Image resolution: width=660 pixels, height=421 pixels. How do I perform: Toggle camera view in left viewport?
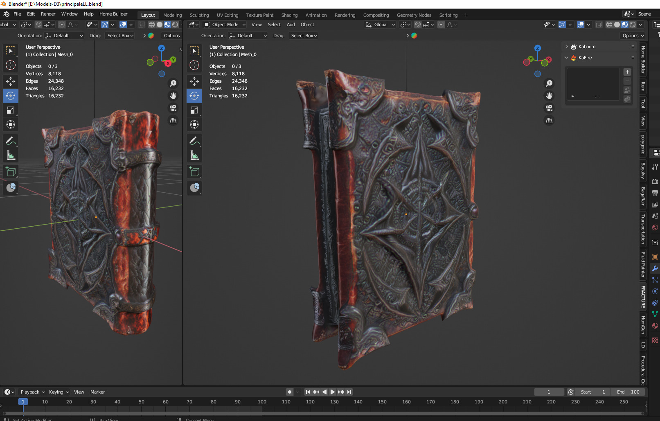point(173,108)
